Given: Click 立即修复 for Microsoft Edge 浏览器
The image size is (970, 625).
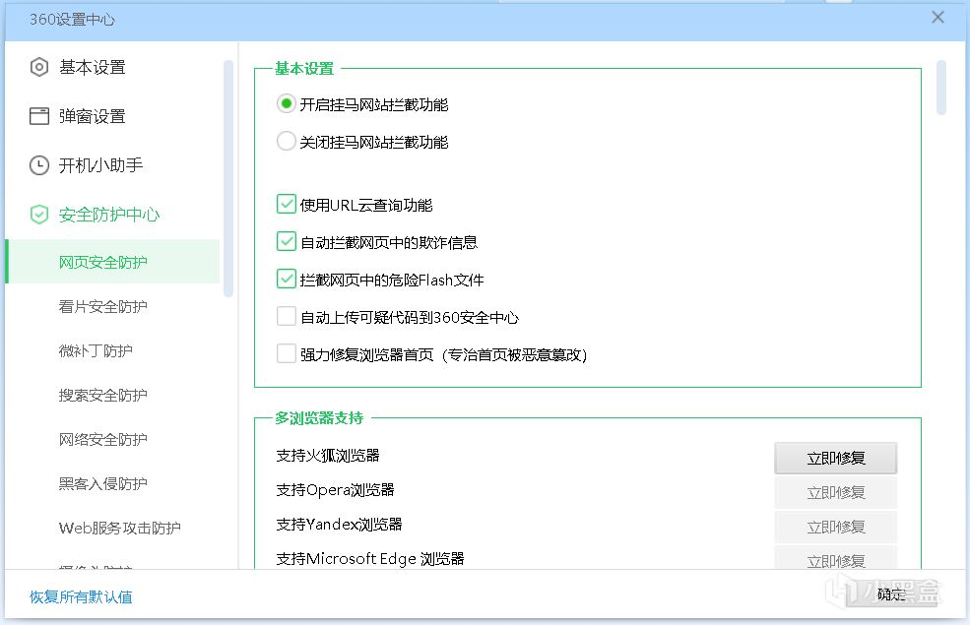Looking at the screenshot, I should click(835, 558).
